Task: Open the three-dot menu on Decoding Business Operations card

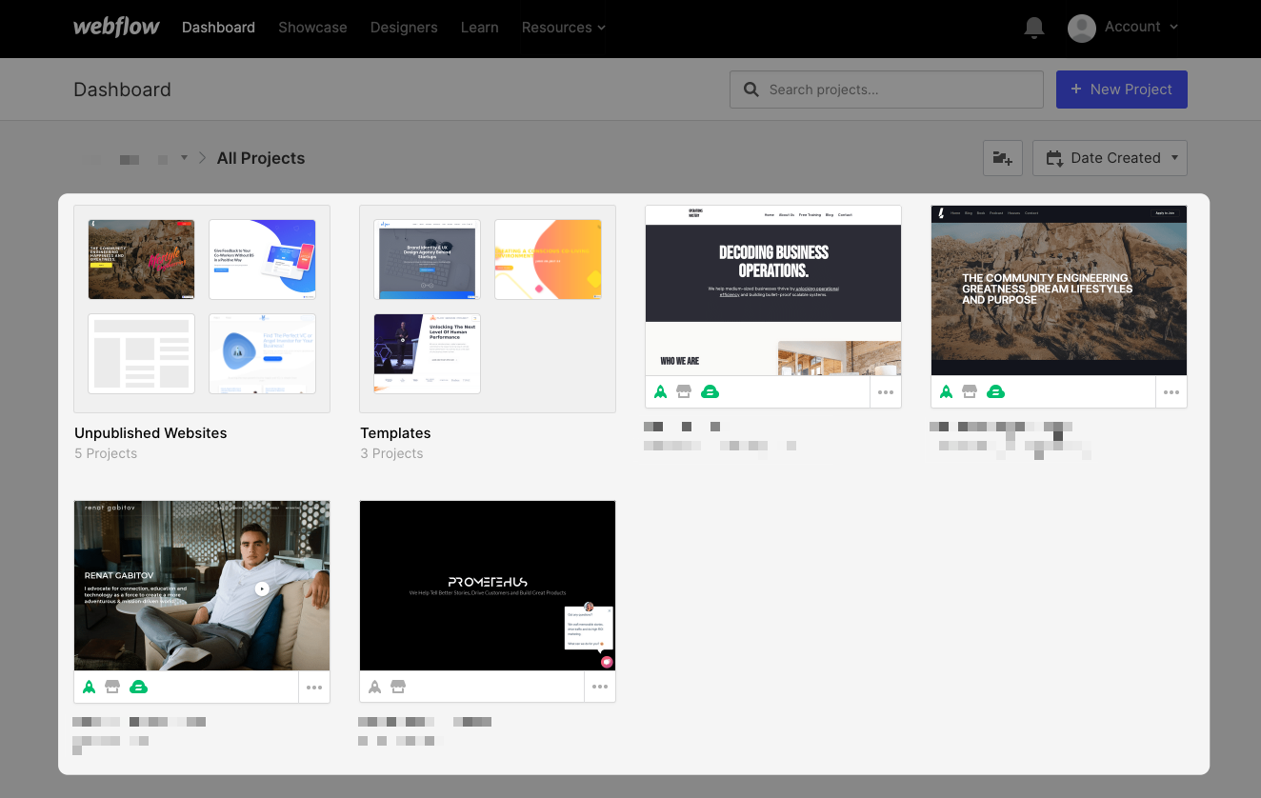Action: 885,390
